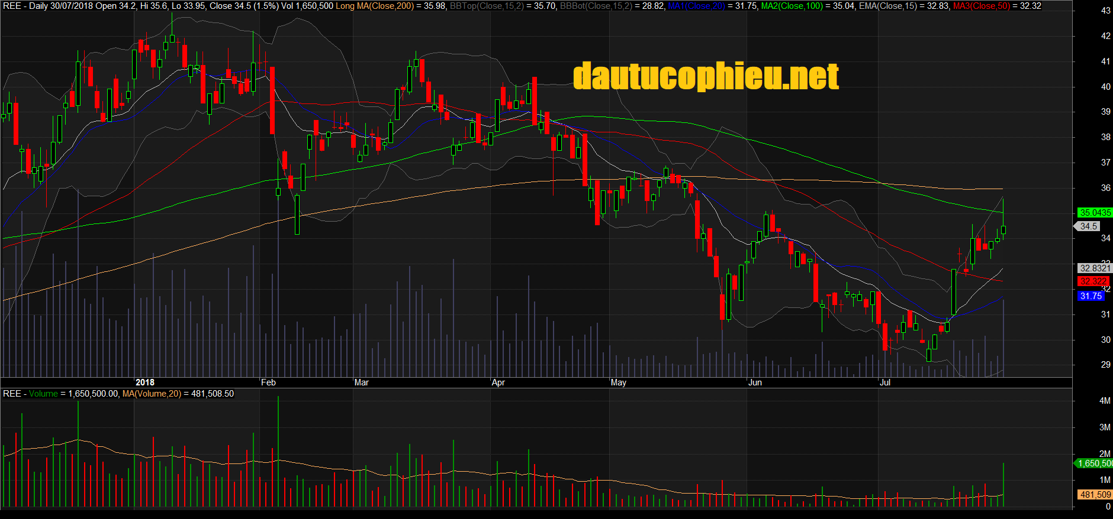Click the red 32.322 value marker
Screen dimensions: 1113x519
tap(1092, 281)
